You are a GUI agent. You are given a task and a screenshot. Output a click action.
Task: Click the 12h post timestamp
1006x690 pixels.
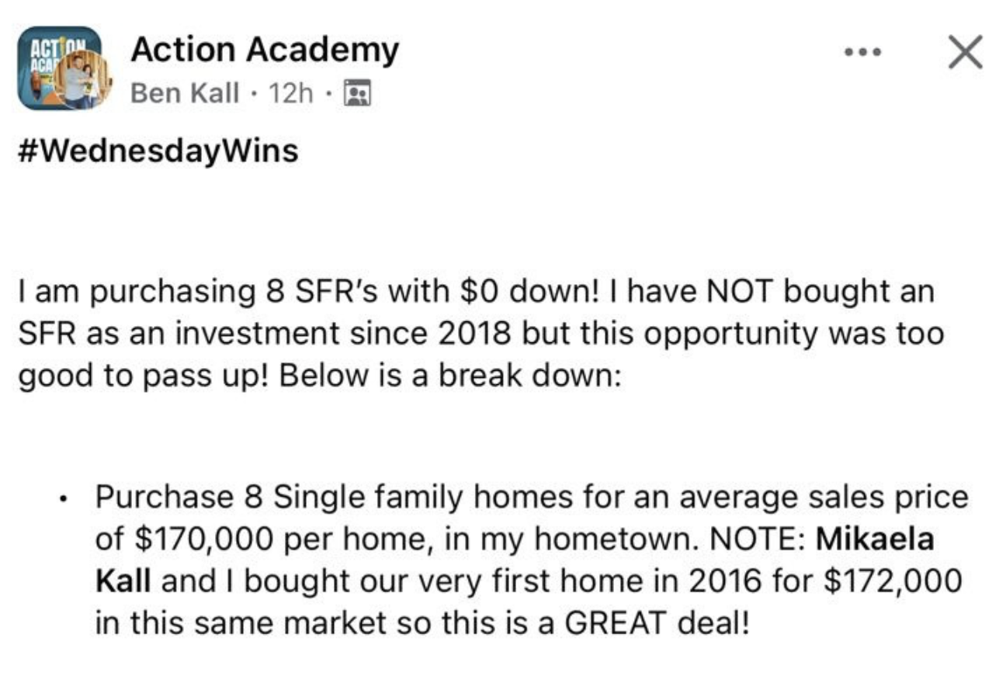tap(290, 94)
